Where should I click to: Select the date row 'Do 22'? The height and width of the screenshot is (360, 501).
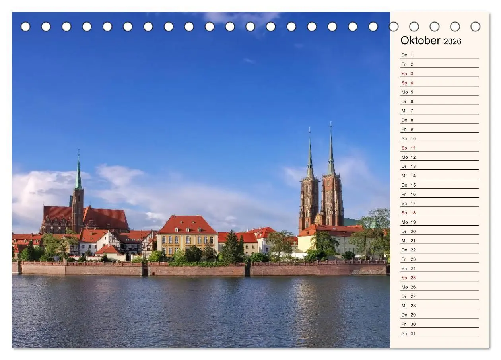pos(439,250)
